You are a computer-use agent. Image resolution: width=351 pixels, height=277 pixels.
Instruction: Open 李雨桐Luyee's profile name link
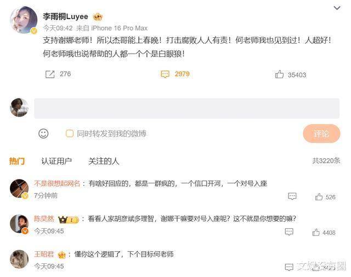65,16
